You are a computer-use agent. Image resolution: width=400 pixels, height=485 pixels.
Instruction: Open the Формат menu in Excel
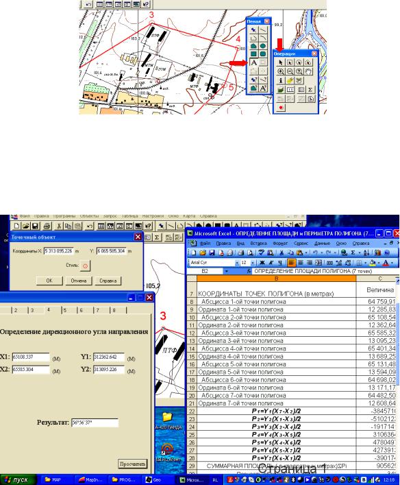[x=280, y=244]
